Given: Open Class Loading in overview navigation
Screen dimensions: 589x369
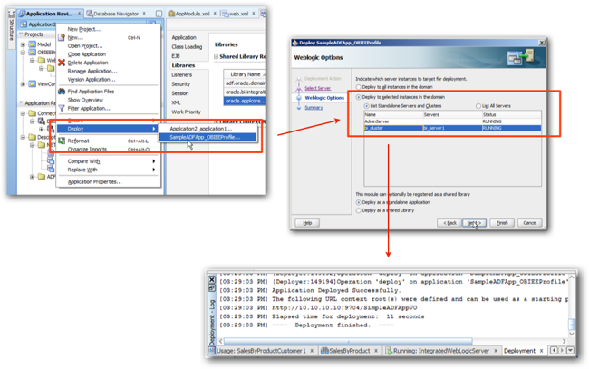Looking at the screenshot, I should pyautogui.click(x=187, y=46).
